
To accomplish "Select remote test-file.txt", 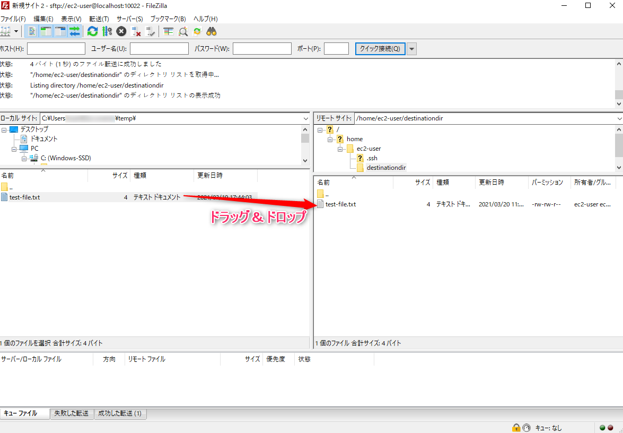I will 340,204.
